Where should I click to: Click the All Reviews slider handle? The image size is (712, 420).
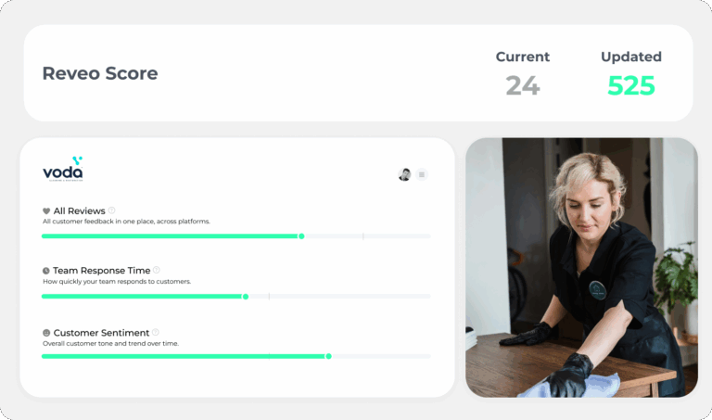(x=301, y=236)
